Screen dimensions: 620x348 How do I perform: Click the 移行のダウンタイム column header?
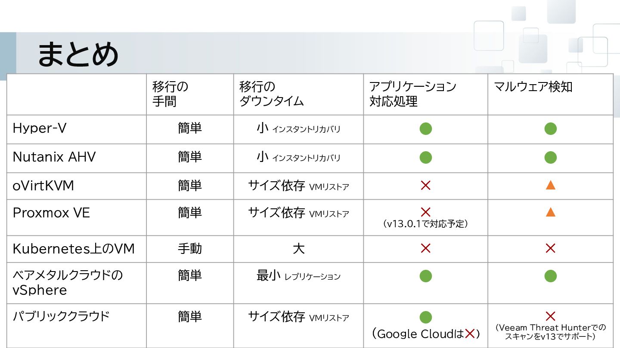[272, 94]
